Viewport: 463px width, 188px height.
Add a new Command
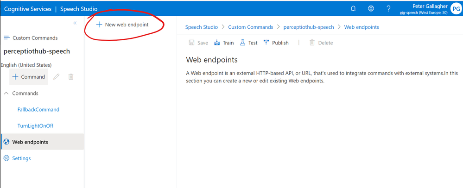pyautogui.click(x=29, y=77)
